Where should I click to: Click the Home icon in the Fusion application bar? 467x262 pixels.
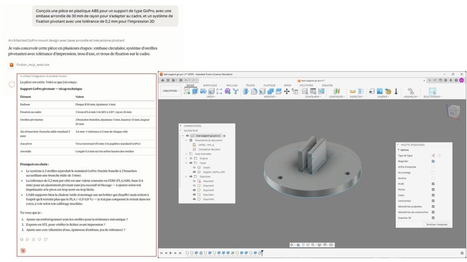click(x=163, y=80)
